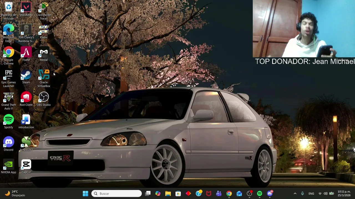Open Epic Games Launcher shortcut
Screen dimensions: 355x199
coord(9,78)
